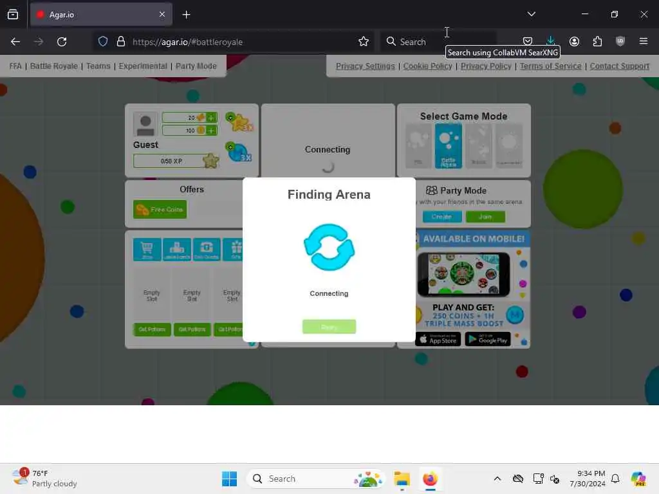
Task: Switch to FFA in the top menu
Action: click(x=15, y=66)
